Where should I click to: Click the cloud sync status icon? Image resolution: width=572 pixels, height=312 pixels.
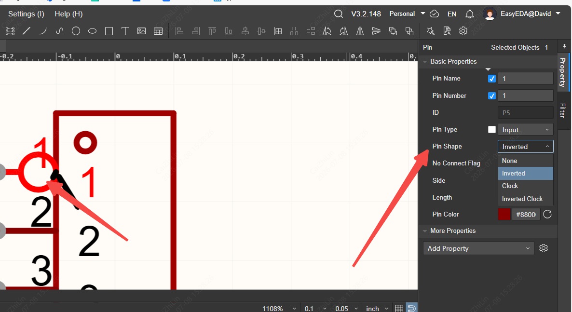point(434,14)
